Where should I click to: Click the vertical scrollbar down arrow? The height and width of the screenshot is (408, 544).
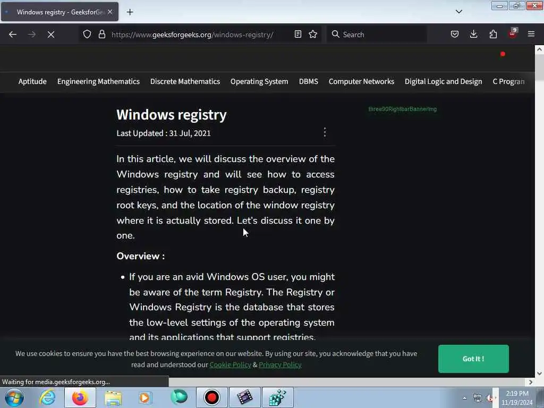tap(539, 373)
